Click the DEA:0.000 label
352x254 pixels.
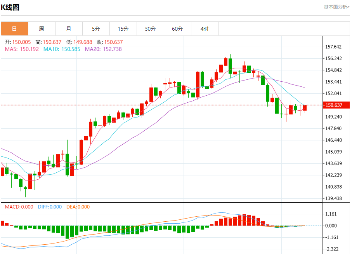78,207
